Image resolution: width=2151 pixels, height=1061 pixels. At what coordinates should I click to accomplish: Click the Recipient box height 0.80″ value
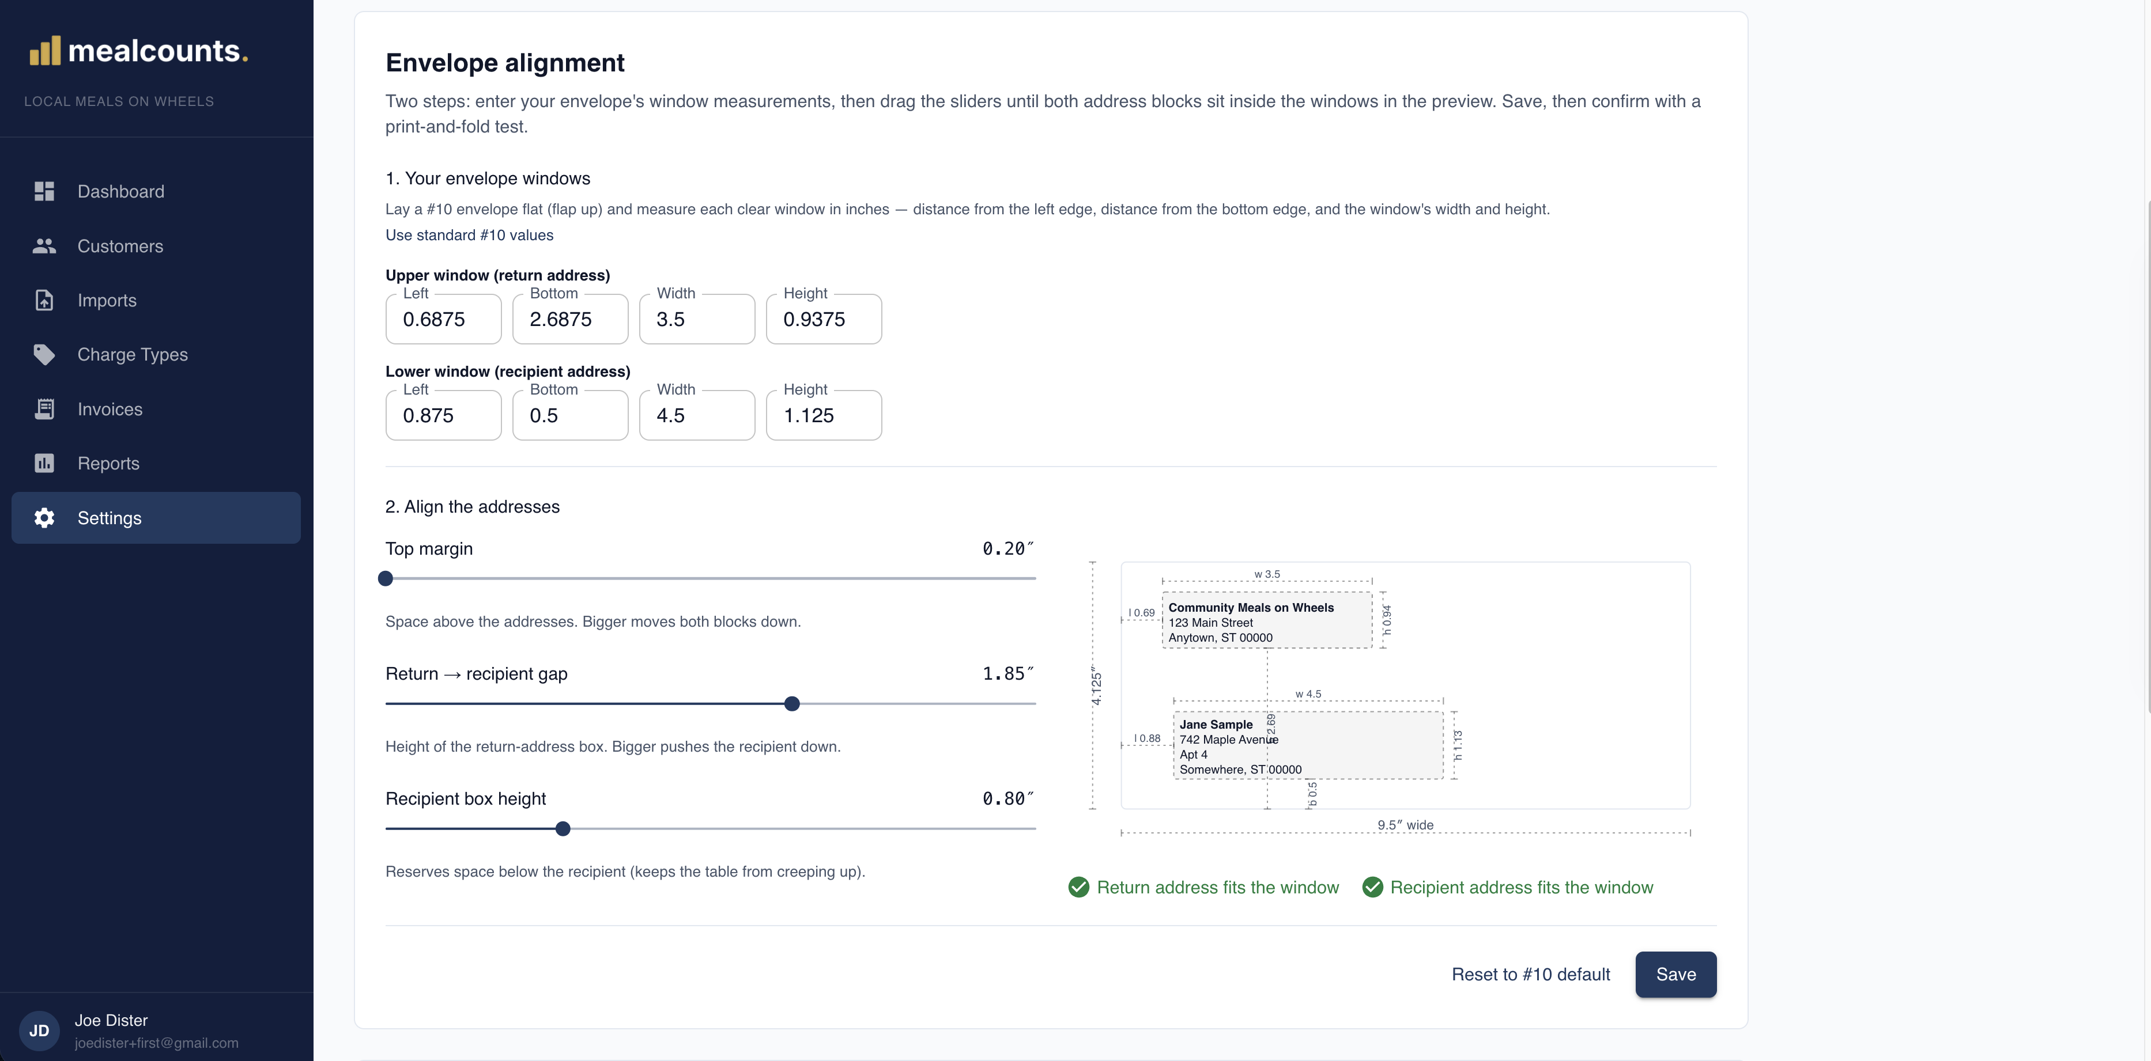(x=1008, y=799)
